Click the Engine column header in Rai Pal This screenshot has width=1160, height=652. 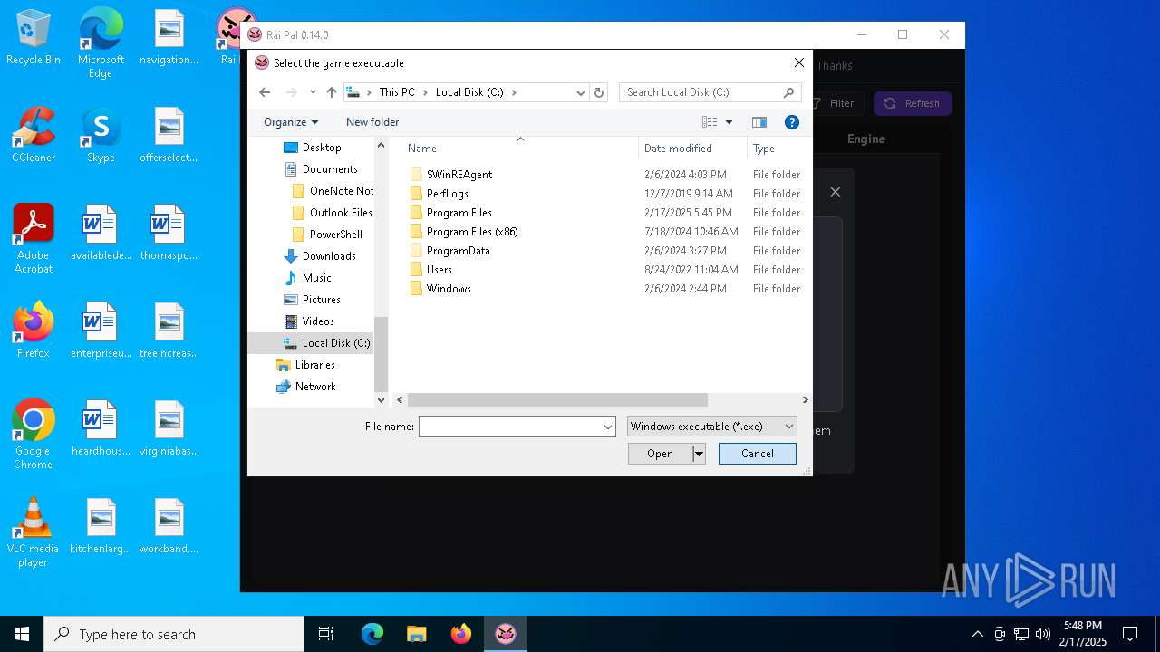tap(866, 139)
